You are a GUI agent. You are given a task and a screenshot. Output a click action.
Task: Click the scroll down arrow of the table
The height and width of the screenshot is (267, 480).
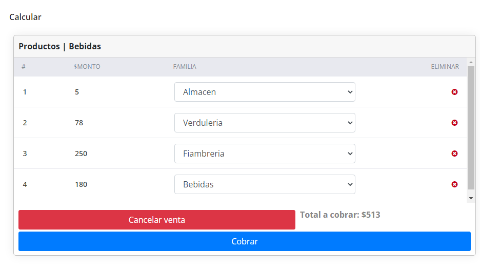pos(471,198)
